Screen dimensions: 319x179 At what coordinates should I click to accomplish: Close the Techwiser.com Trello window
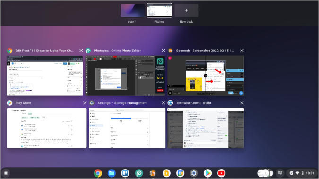[241, 103]
